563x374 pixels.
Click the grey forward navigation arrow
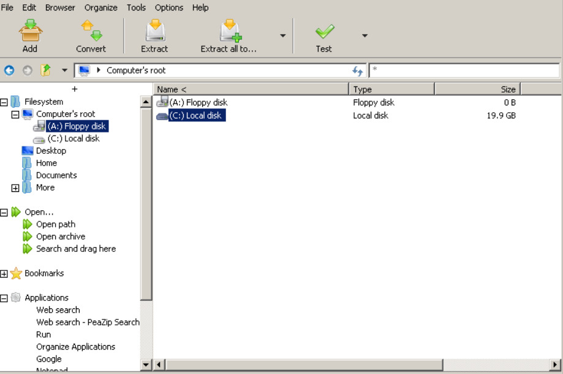pos(28,71)
